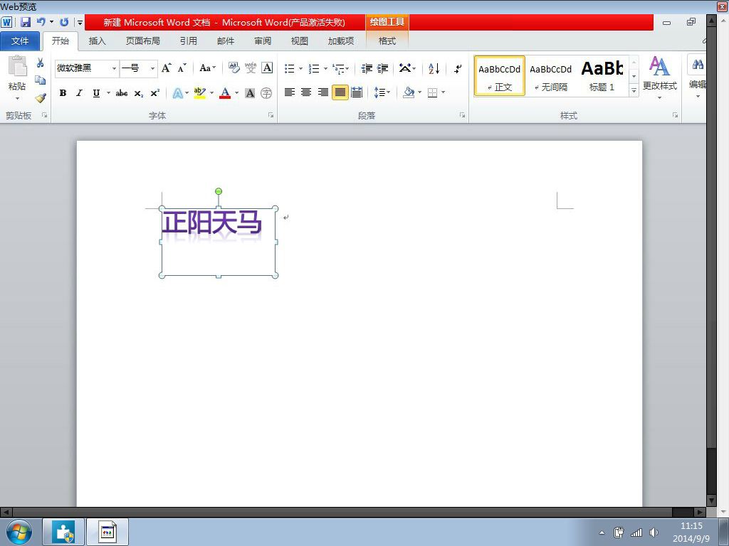Open the 邮件 Mailings tab
The width and height of the screenshot is (729, 546).
226,41
